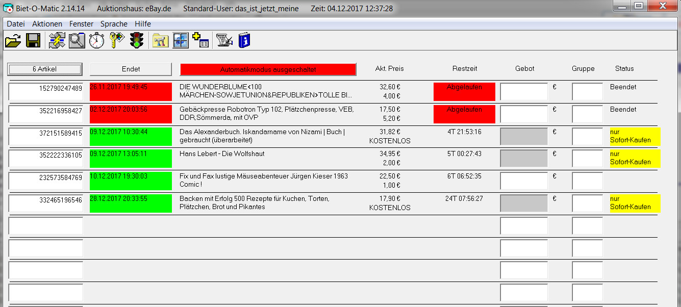Click the 'Endet' sort button
Viewport: 681px width, 307px height.
tap(131, 69)
